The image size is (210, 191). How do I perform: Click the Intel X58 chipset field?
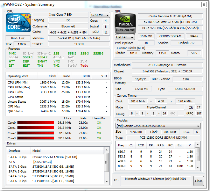[x=167, y=71]
